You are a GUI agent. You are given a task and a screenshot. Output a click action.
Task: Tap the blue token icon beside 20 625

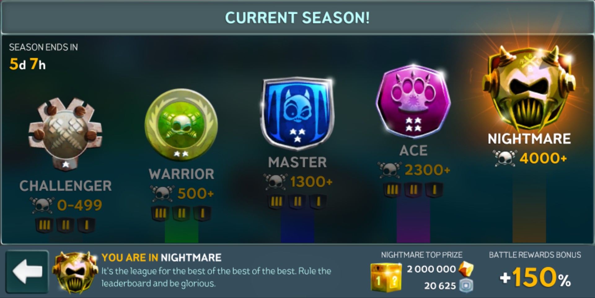click(466, 285)
